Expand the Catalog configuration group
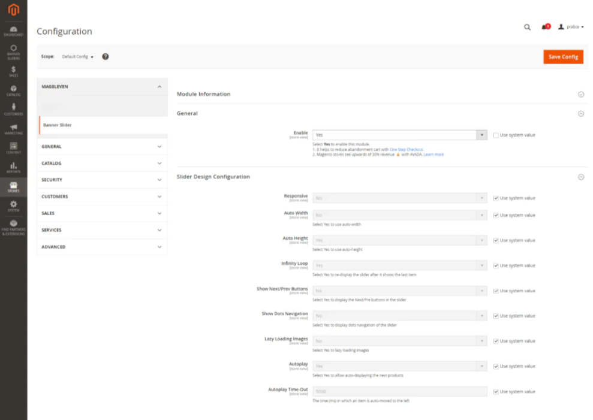 [x=101, y=163]
